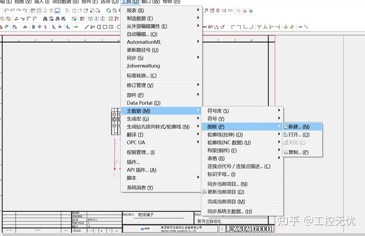Select the Rectangle drawing tool
This screenshot has width=365, height=236.
click(105, 27)
